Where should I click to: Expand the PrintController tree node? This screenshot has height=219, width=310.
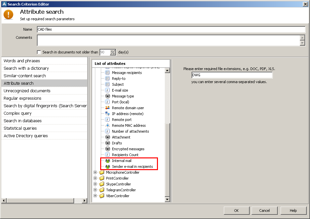(95, 178)
